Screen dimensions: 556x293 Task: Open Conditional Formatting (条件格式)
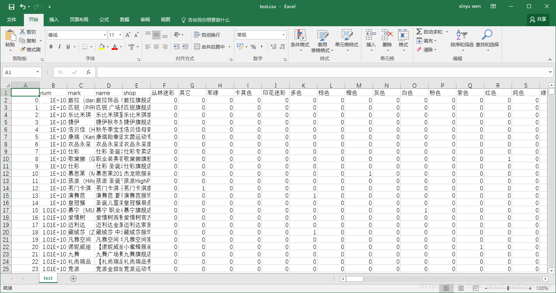click(x=300, y=41)
